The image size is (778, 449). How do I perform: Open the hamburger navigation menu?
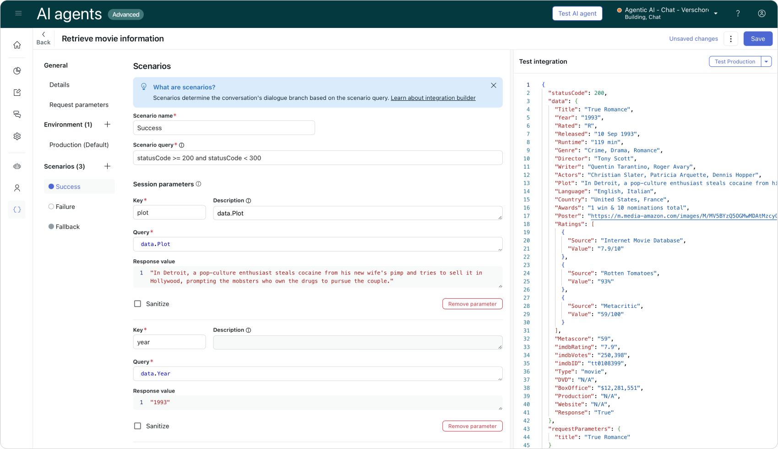(18, 13)
